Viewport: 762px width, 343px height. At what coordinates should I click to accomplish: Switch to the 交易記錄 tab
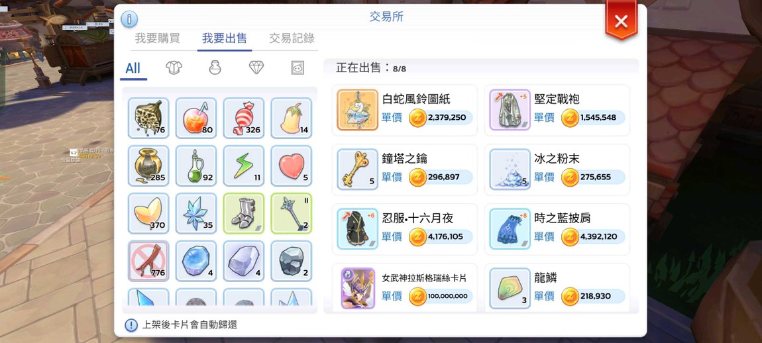pos(292,39)
